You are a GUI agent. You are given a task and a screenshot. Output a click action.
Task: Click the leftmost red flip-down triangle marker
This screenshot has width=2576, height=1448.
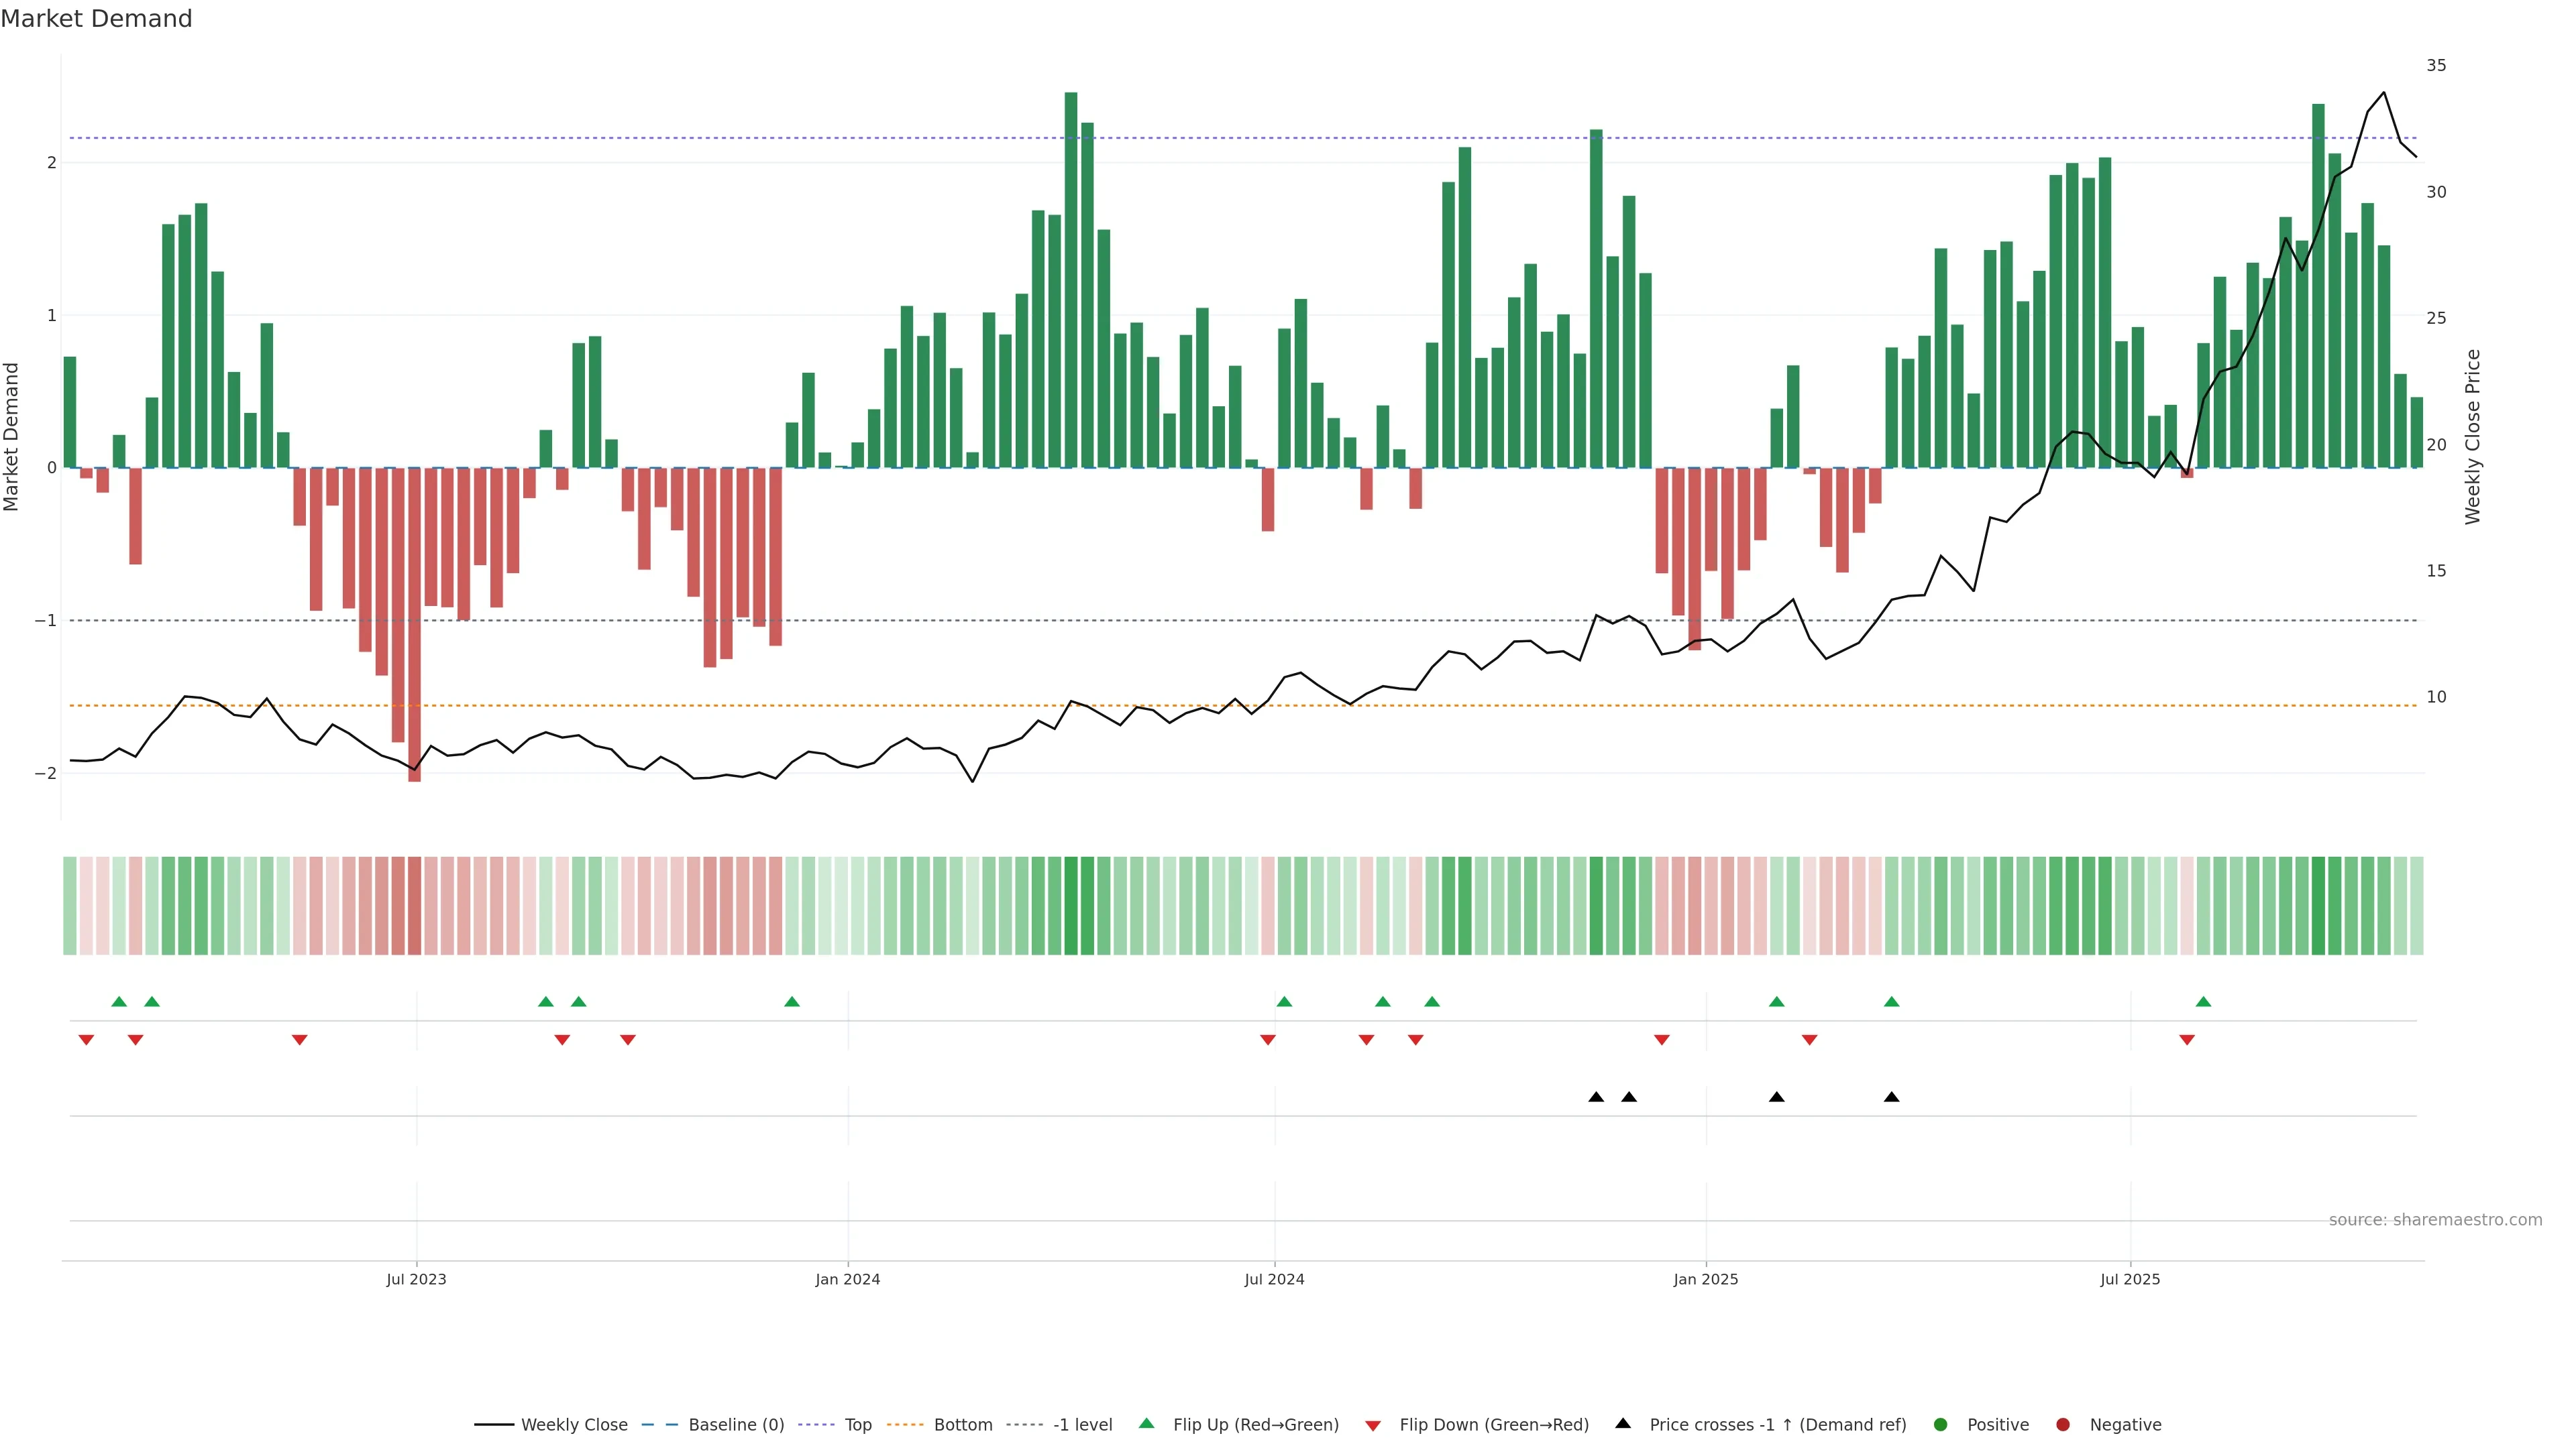click(x=86, y=1040)
